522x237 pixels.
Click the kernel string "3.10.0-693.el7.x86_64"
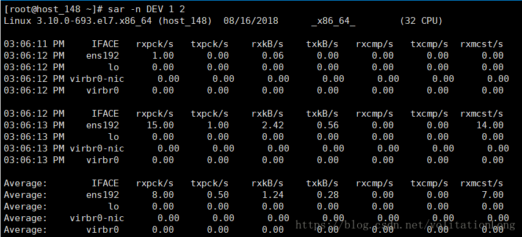point(94,21)
